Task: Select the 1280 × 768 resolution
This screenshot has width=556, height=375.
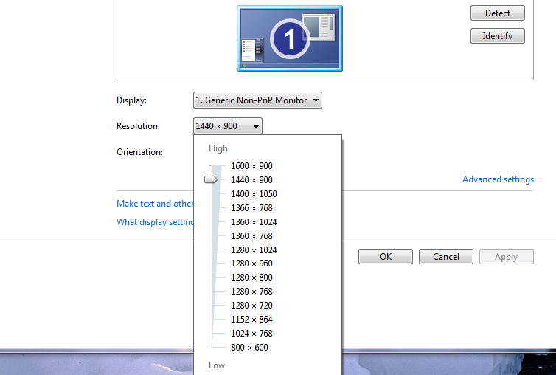Action: (251, 291)
